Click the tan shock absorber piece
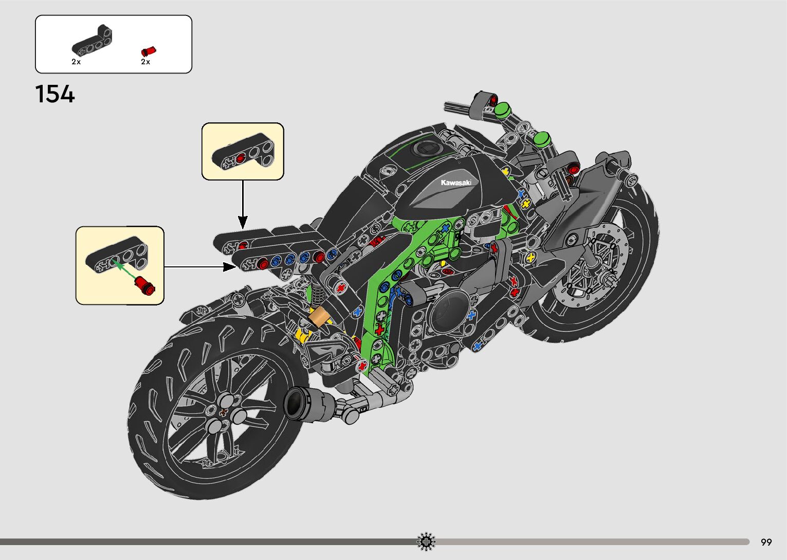Image resolution: width=787 pixels, height=560 pixels. (x=319, y=318)
